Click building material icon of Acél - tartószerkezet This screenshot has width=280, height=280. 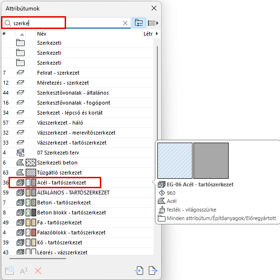(20, 183)
